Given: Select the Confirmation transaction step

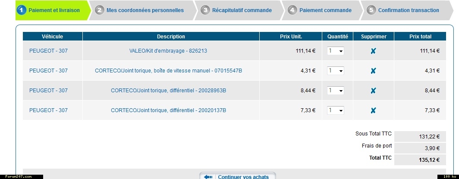Looking at the screenshot, I should pyautogui.click(x=409, y=10).
